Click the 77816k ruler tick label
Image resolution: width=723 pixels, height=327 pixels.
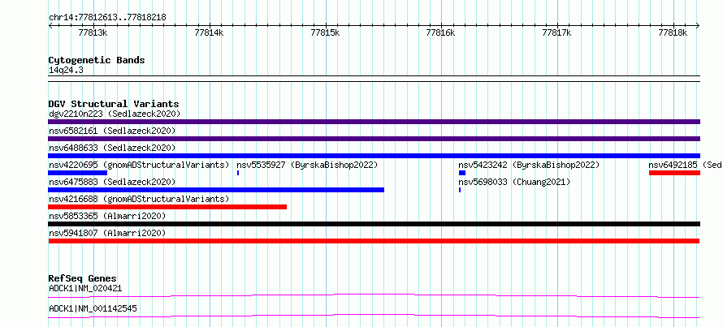tap(441, 32)
